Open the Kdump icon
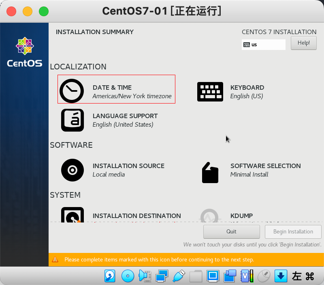The width and height of the screenshot is (324, 285). (209, 216)
